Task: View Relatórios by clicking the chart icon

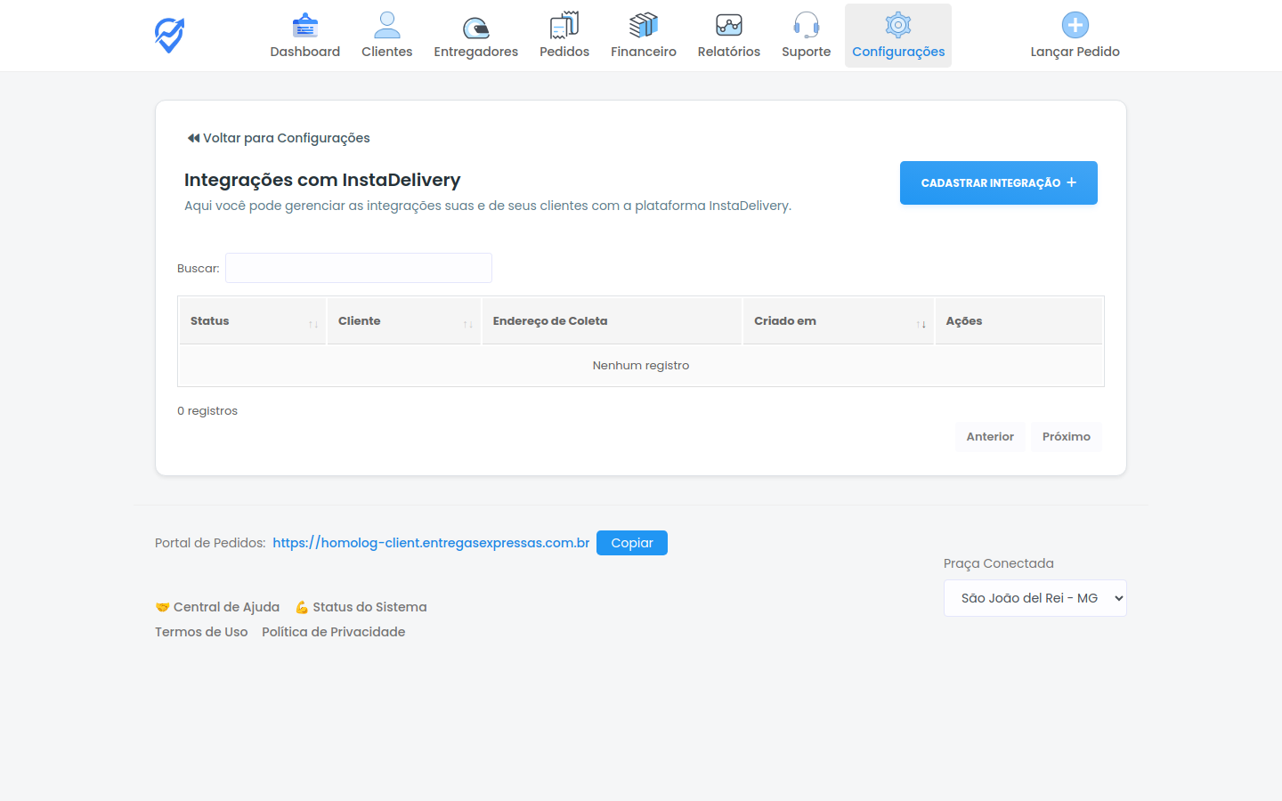Action: coord(728,24)
